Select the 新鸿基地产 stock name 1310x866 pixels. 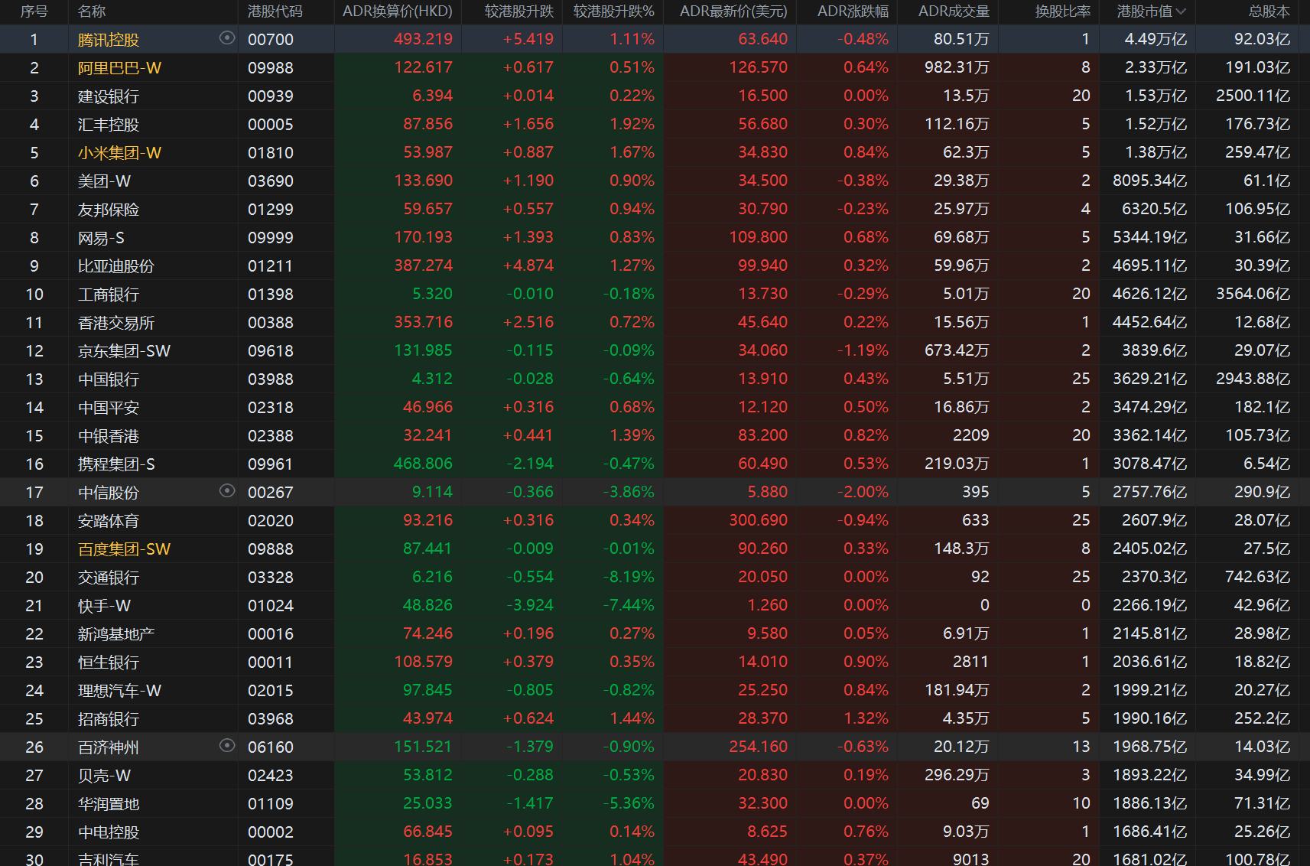116,634
